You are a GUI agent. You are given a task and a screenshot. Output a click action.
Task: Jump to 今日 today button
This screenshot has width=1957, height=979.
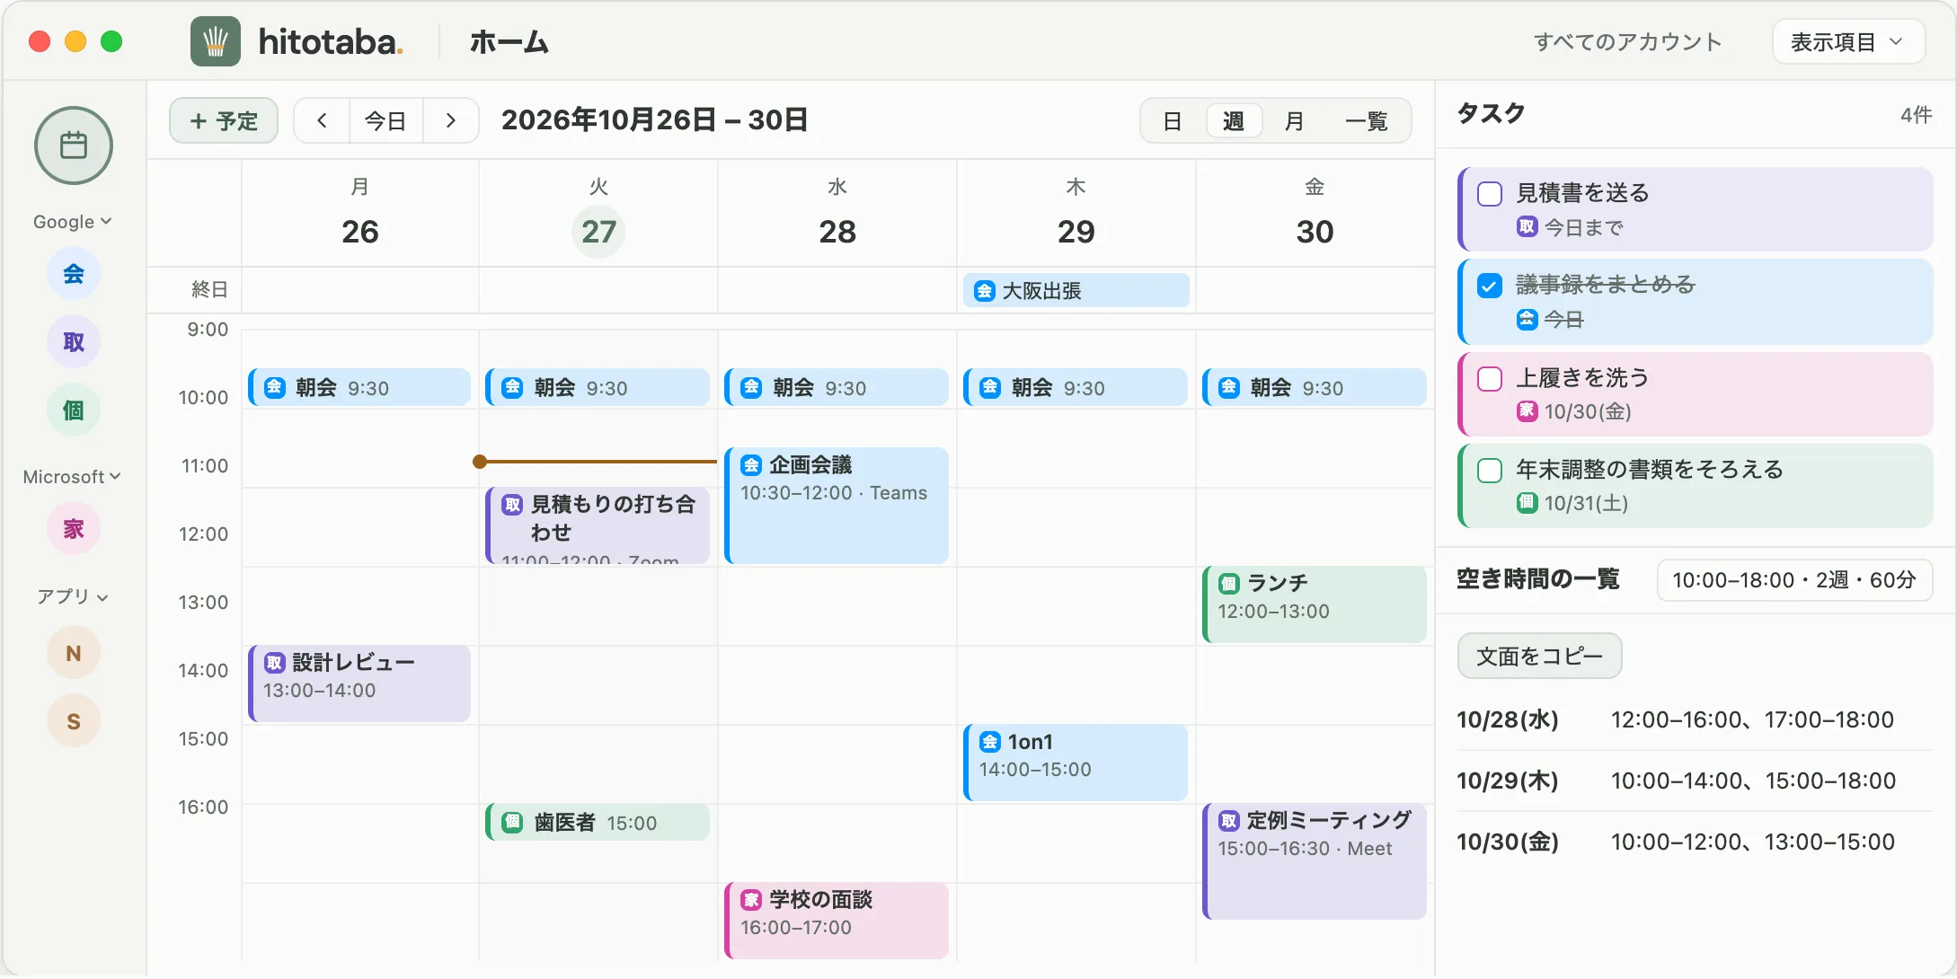pyautogui.click(x=386, y=120)
